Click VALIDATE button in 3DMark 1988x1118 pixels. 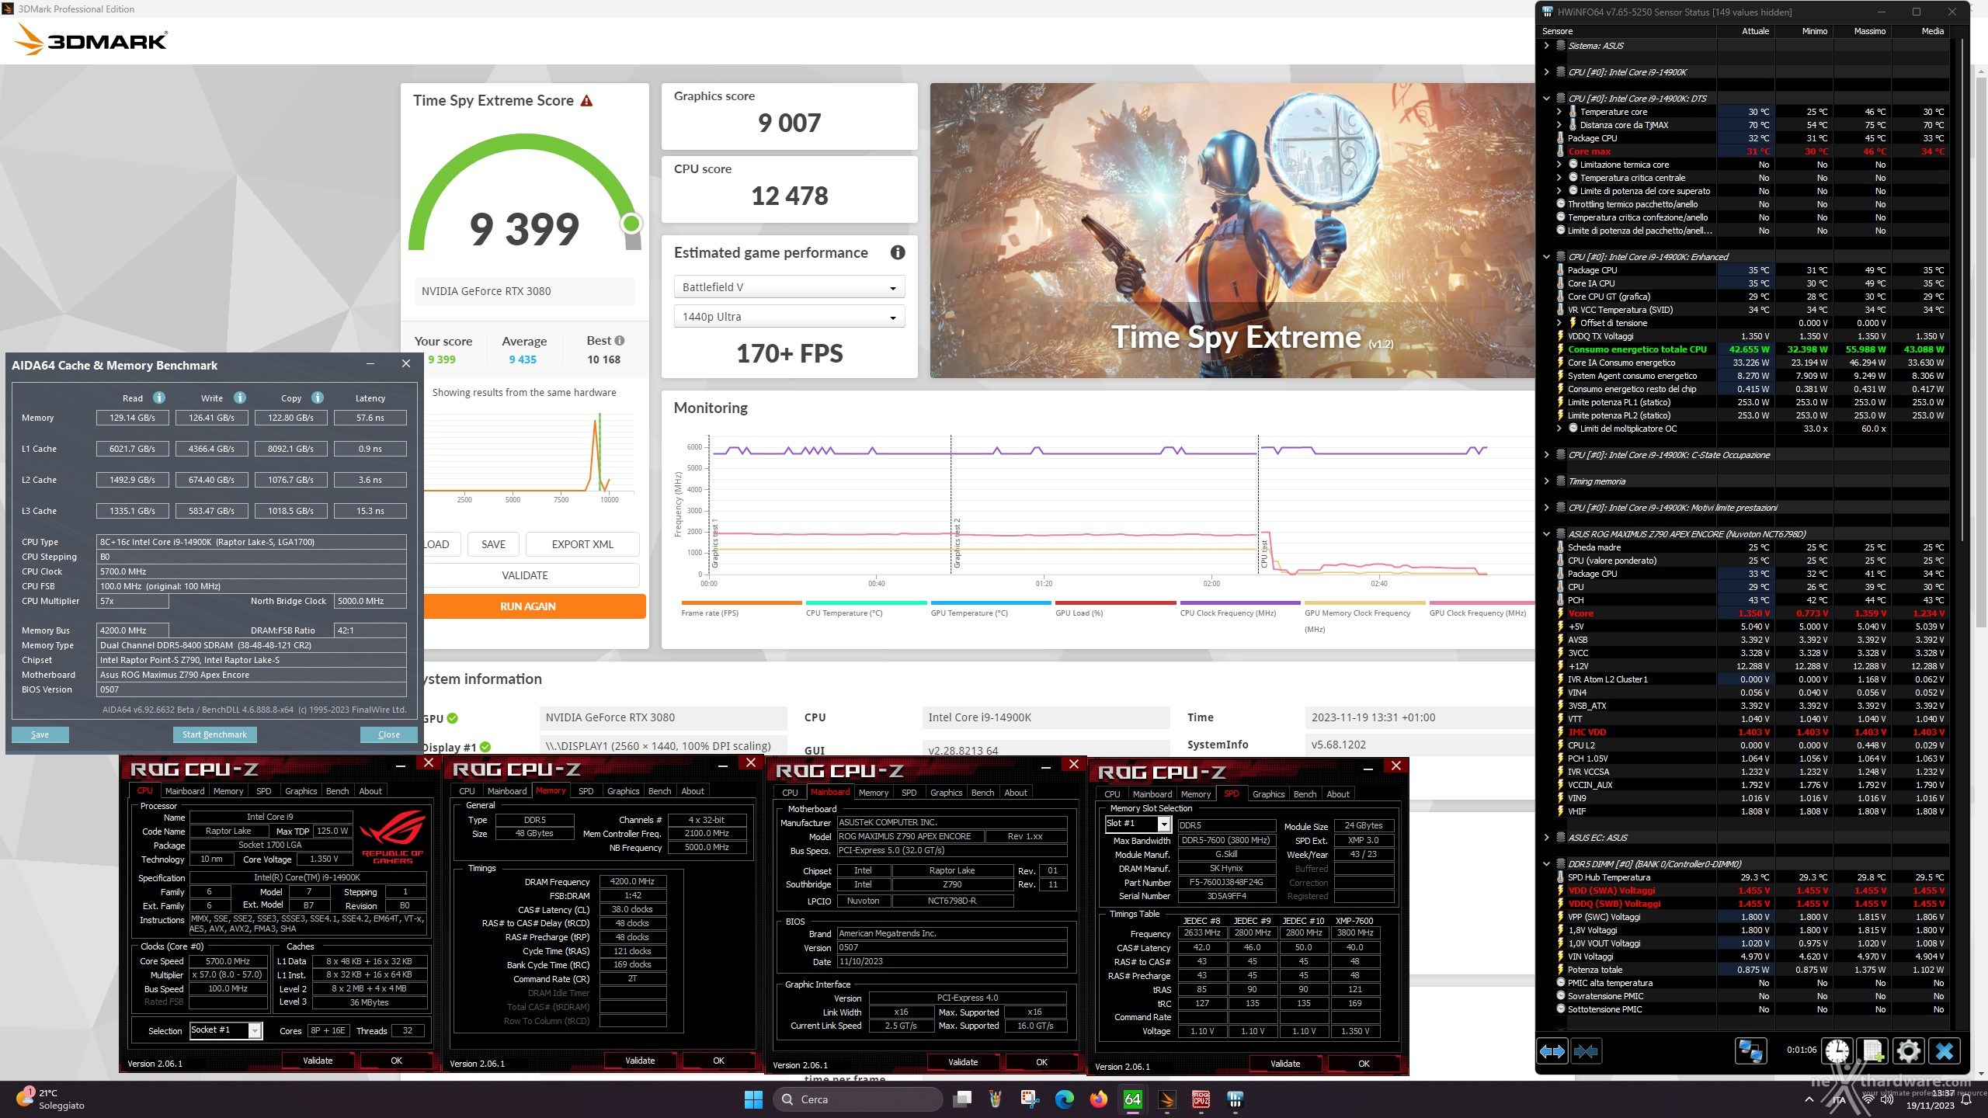(525, 575)
